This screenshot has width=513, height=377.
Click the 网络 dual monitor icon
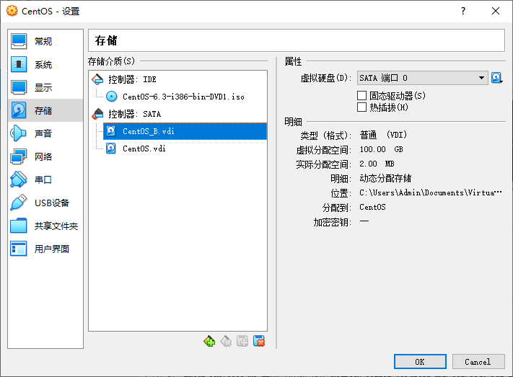pos(19,156)
